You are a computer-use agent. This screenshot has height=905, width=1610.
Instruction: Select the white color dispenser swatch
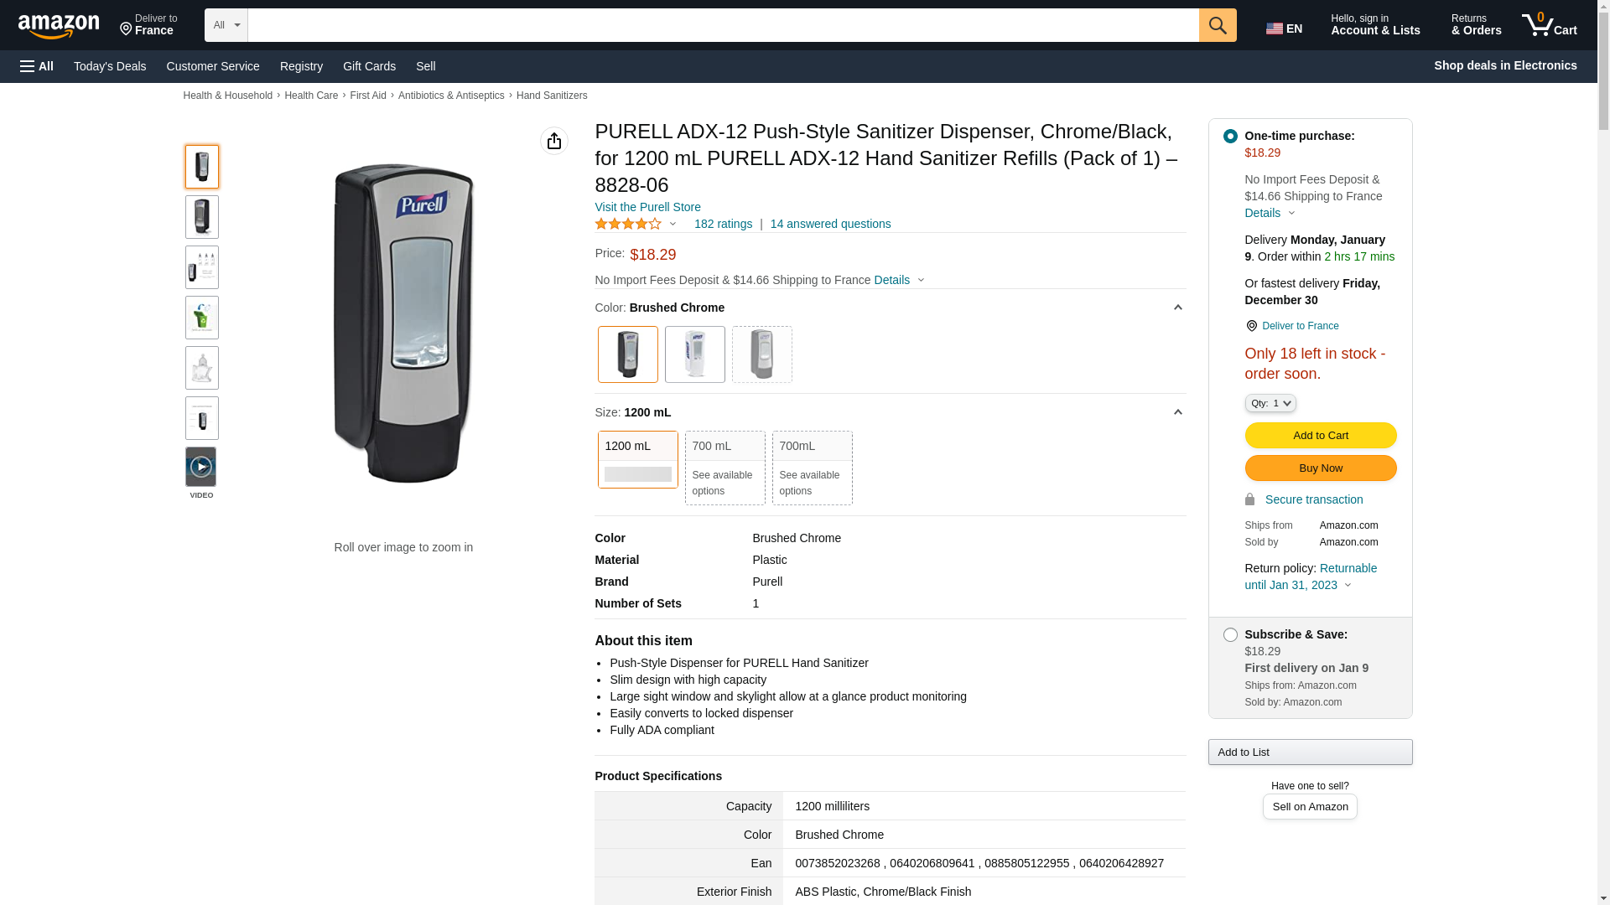click(694, 354)
